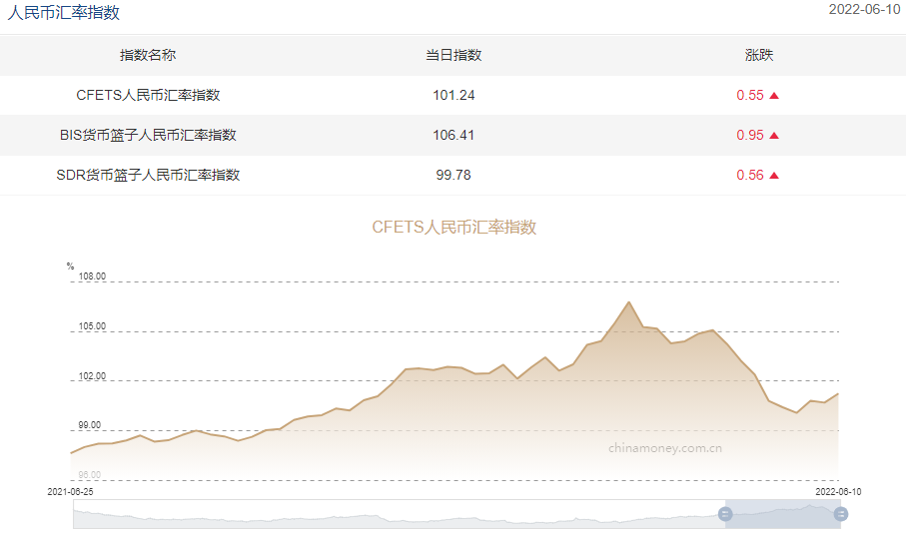Click the chinamoney.com.cn watermark in chart
Viewport: 906px width, 541px height.
(x=664, y=447)
